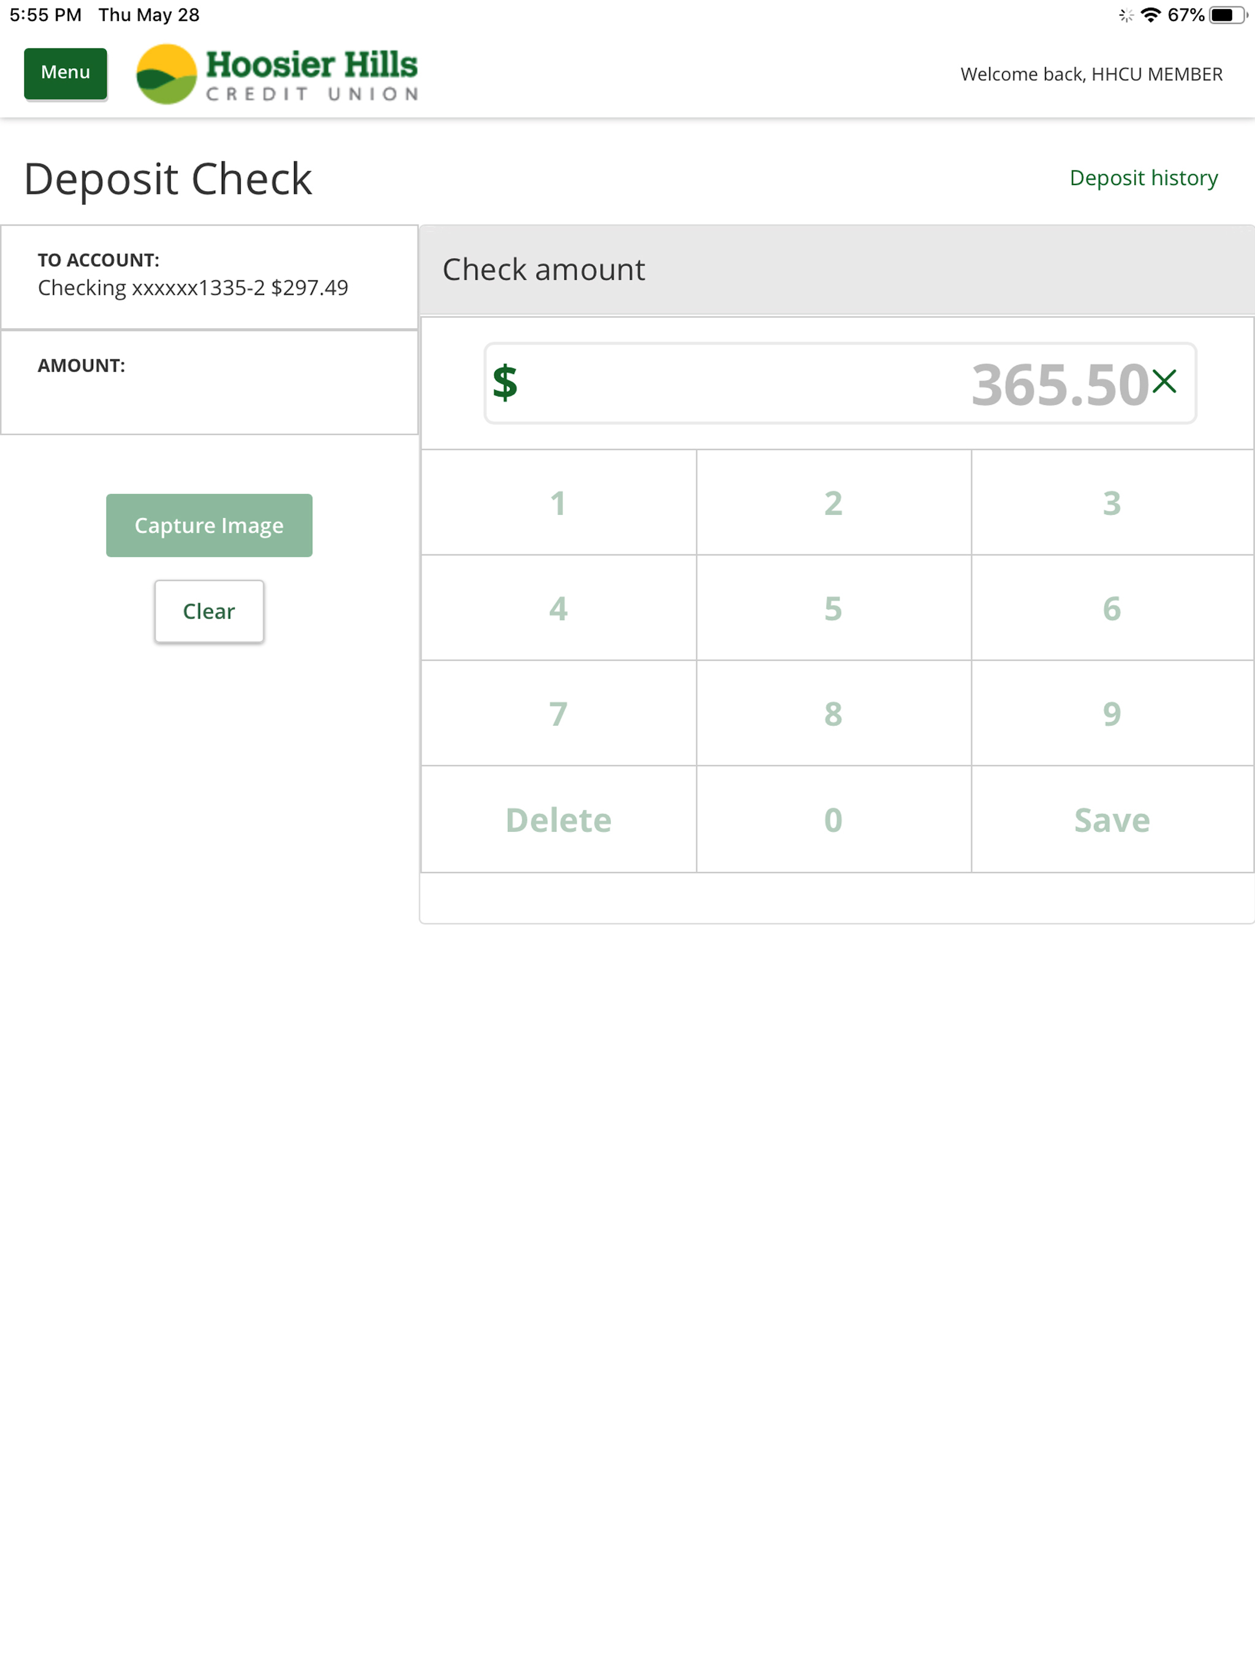Image resolution: width=1255 pixels, height=1675 pixels.
Task: Click the Deposit Check page title
Action: [x=168, y=180]
